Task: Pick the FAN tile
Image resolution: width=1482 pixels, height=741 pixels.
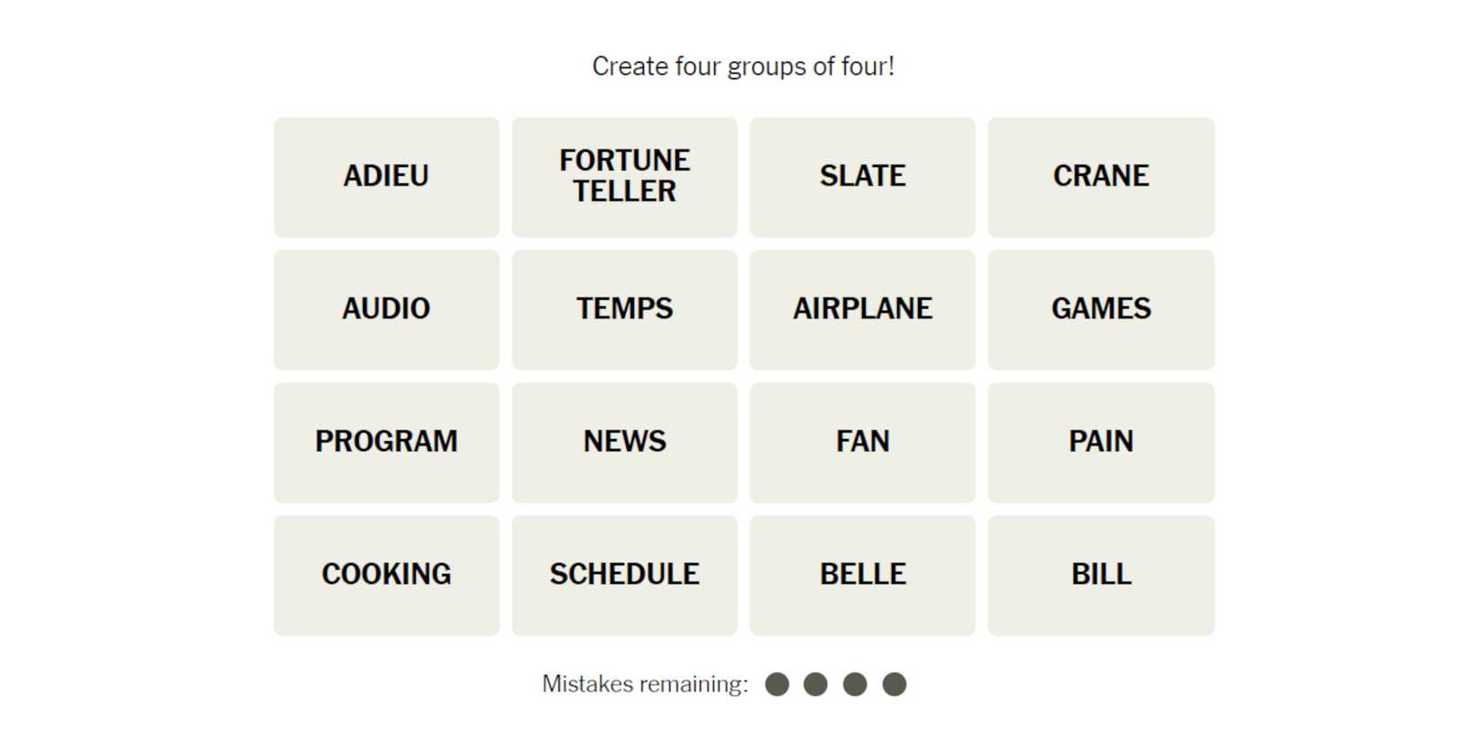Action: [x=862, y=443]
